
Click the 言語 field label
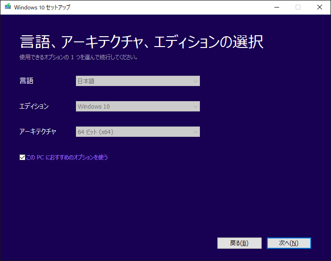pos(26,81)
